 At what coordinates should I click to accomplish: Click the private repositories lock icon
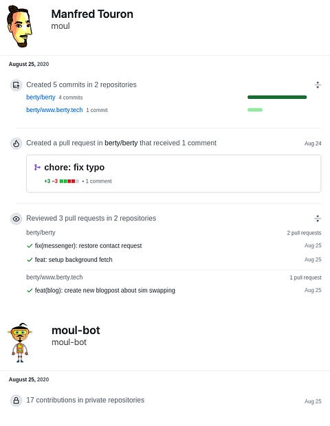point(16,401)
